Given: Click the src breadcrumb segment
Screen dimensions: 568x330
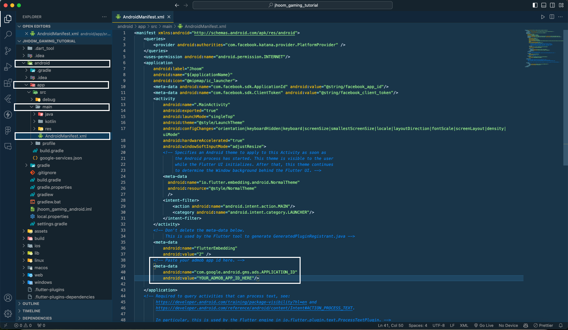Looking at the screenshot, I should (x=154, y=27).
